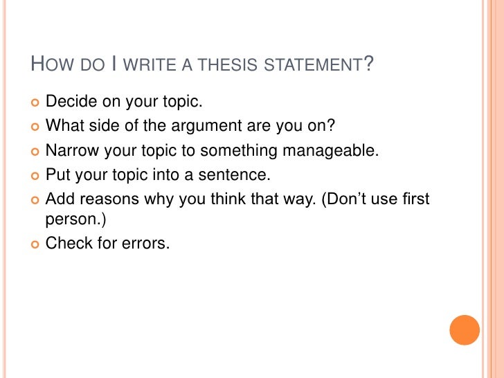504x378 pixels.
Task: Select the word 'How' in the slide title
Action: click(x=48, y=66)
